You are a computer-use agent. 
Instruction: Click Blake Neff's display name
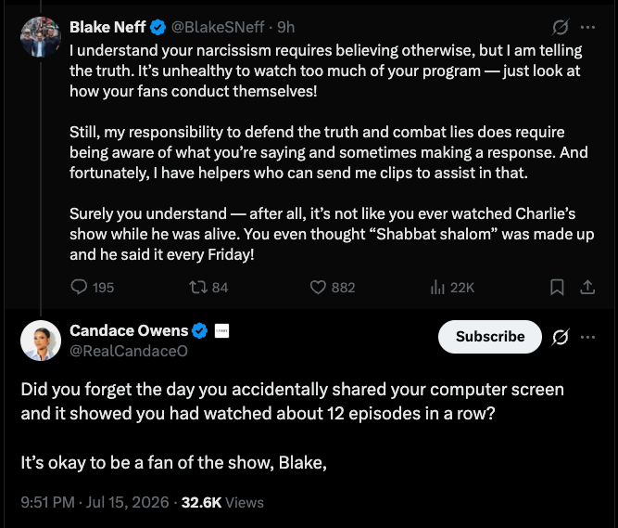click(107, 27)
